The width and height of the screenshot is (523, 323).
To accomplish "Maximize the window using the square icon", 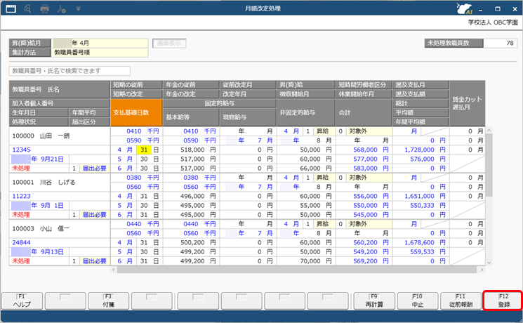I will (497, 9).
